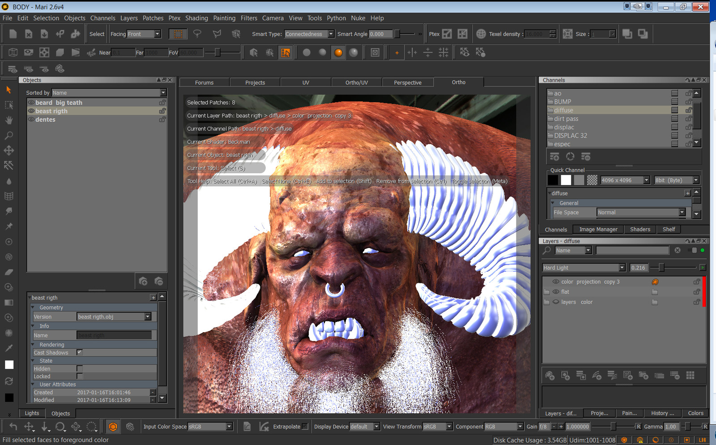This screenshot has height=445, width=716.
Task: Click the clear layer search X button
Action: (678, 250)
